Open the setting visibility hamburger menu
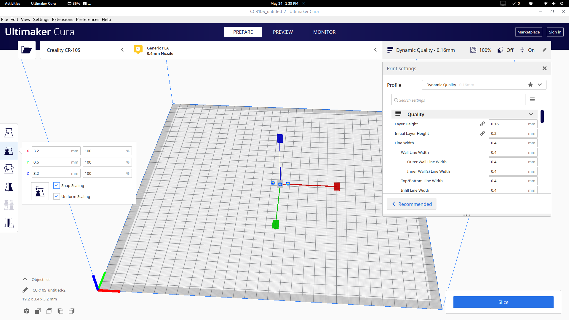The height and width of the screenshot is (320, 569). 532,100
